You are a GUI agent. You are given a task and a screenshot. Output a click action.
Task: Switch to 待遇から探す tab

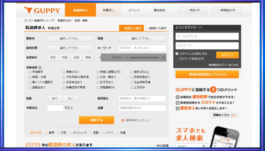(131, 28)
